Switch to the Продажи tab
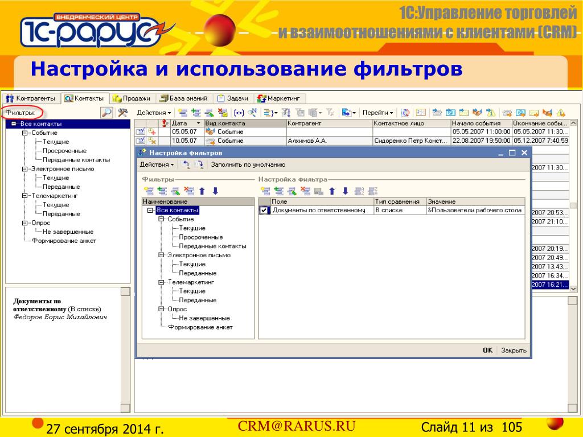The height and width of the screenshot is (437, 583). pos(132,98)
